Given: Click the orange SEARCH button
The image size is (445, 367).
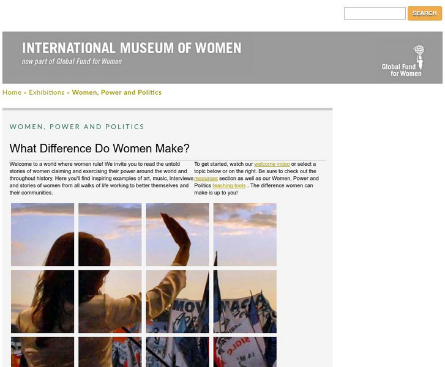Looking at the screenshot, I should click(x=425, y=13).
